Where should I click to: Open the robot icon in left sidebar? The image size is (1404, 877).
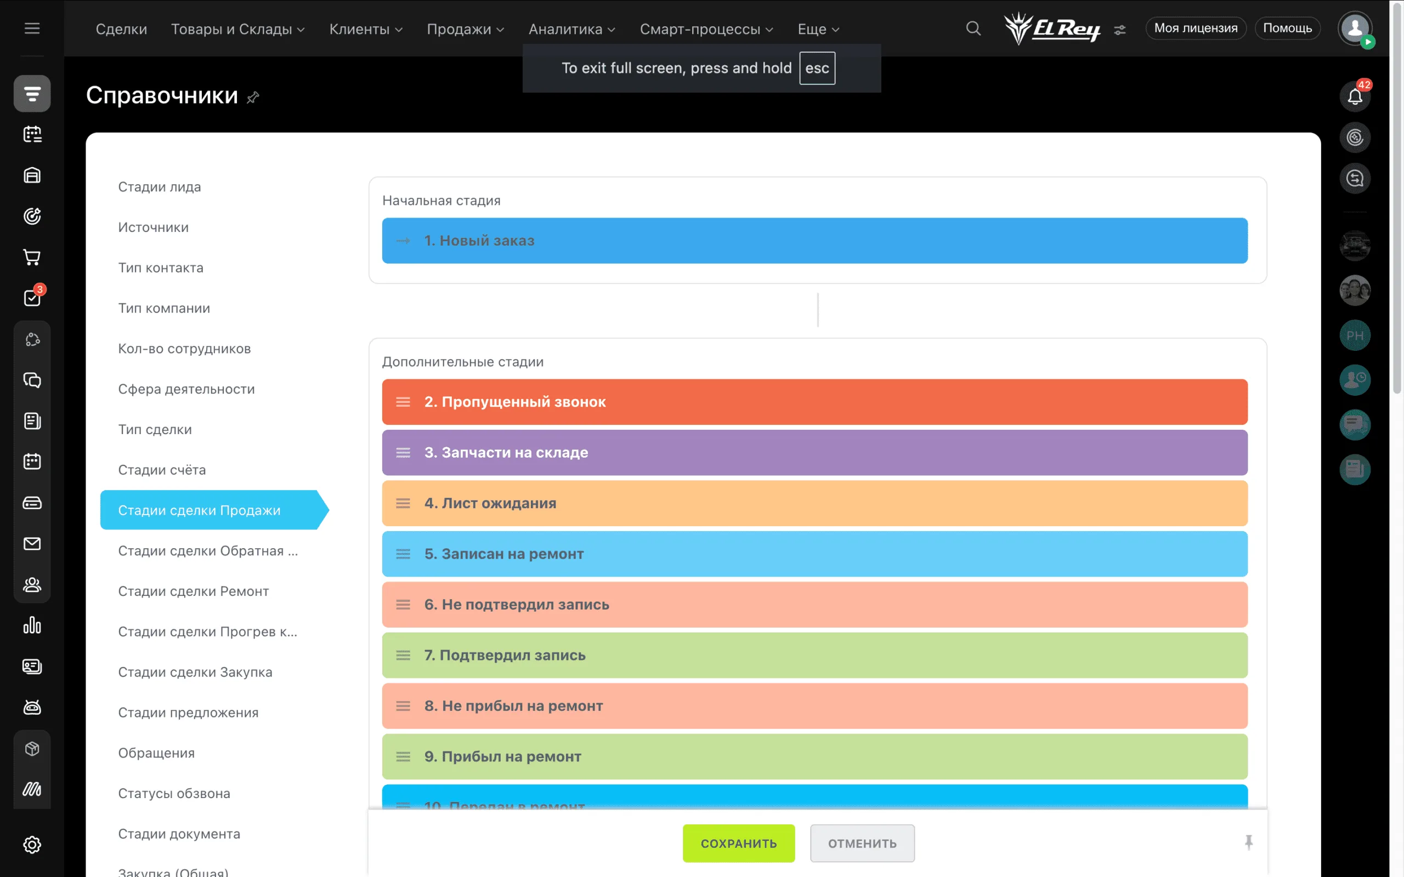click(32, 707)
